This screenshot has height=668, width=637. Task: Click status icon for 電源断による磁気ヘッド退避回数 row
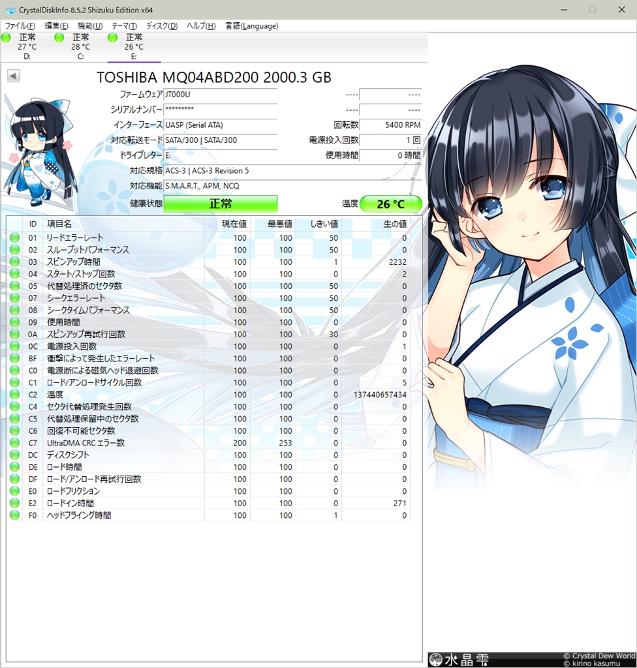coord(14,371)
